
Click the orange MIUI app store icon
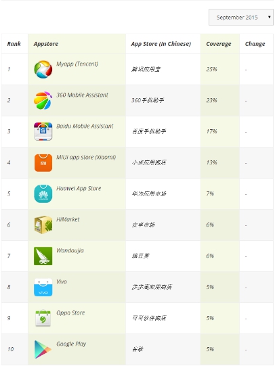[x=43, y=162]
